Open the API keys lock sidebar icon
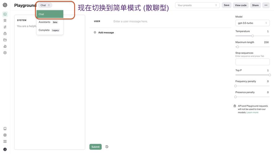Image resolution: width=274 pixels, height=154 pixels. [5, 33]
